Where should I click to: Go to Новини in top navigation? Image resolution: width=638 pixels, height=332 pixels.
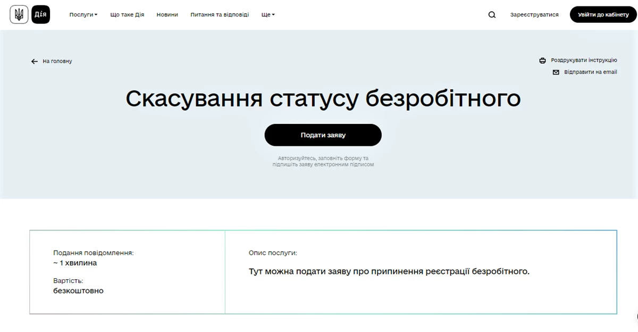(167, 15)
